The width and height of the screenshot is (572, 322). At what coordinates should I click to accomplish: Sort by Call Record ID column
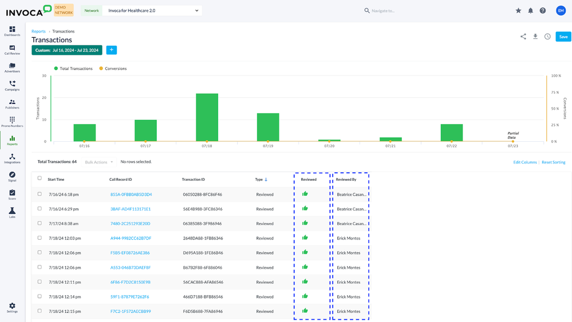pos(120,179)
